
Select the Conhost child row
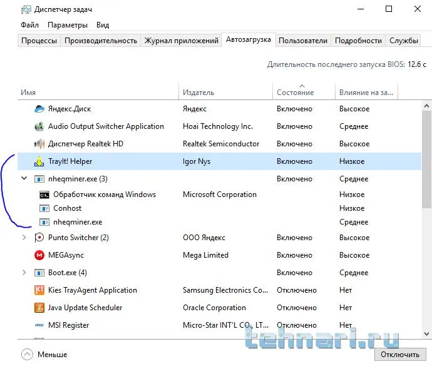tap(68, 208)
